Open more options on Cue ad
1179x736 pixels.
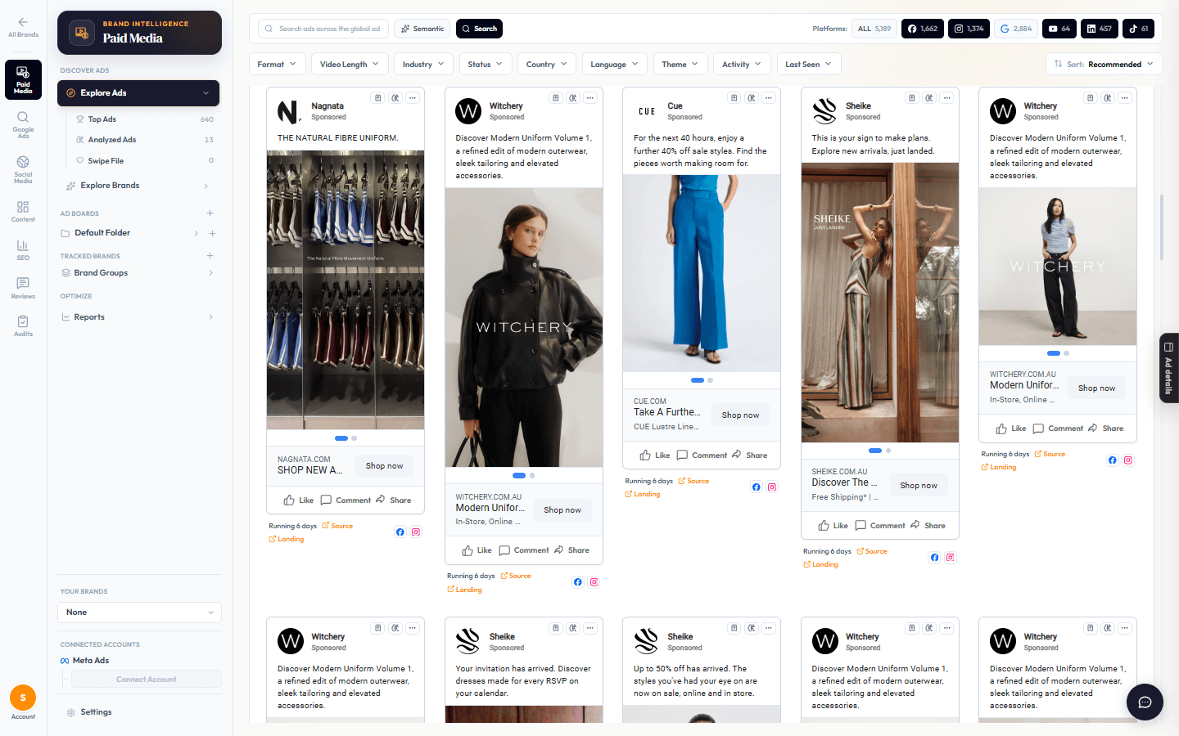coord(769,98)
